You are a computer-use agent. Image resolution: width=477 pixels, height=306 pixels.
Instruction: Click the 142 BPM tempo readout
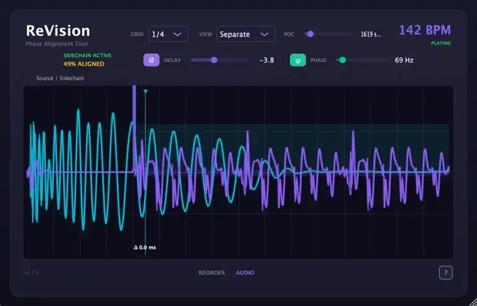pos(425,30)
